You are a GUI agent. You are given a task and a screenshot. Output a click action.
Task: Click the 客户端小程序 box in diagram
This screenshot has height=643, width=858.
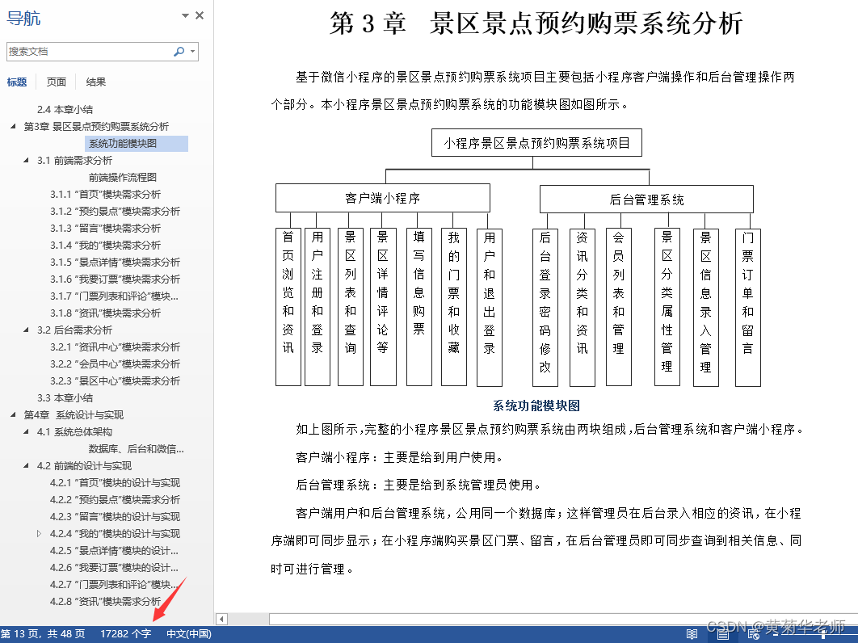(x=382, y=198)
